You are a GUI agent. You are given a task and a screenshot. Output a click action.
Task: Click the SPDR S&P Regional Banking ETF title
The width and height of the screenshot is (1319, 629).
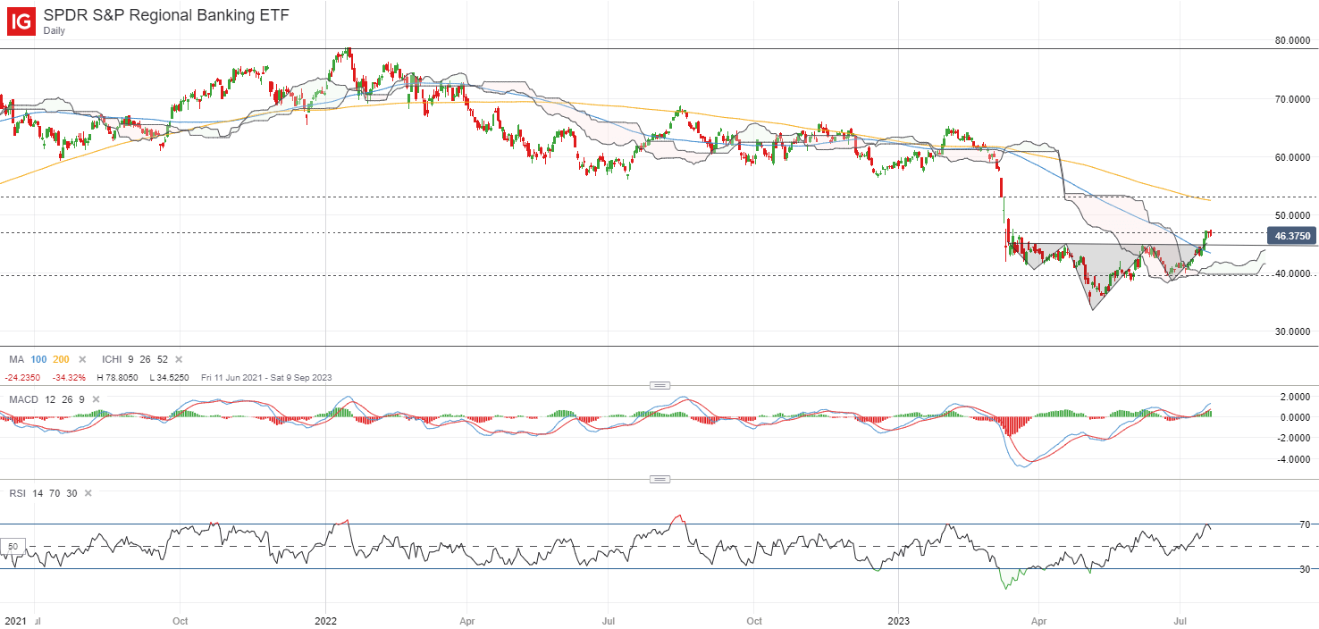pos(165,15)
